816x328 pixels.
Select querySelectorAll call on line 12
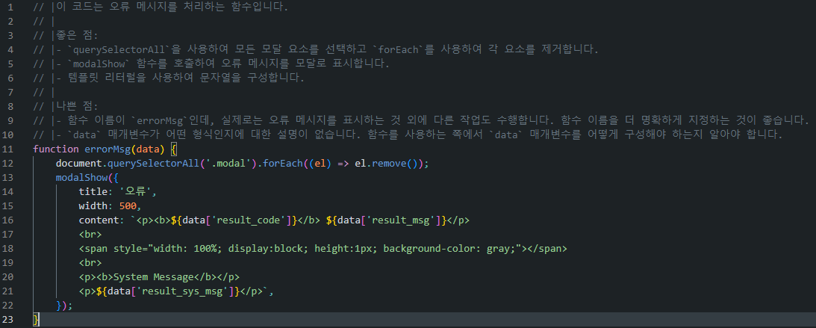[153, 164]
